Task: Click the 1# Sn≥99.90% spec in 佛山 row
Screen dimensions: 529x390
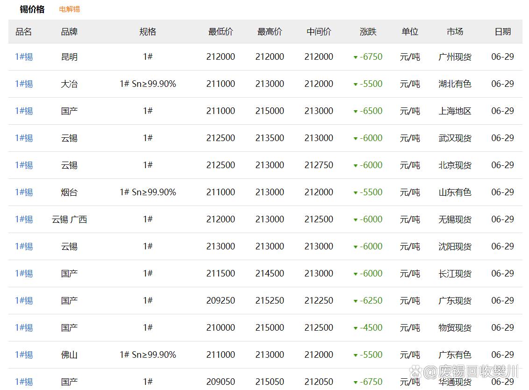Action: pos(148,355)
